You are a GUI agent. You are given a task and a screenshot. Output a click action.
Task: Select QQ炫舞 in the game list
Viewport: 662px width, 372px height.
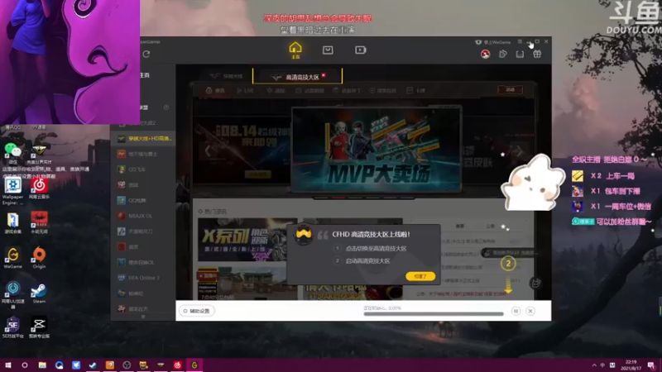click(143, 200)
